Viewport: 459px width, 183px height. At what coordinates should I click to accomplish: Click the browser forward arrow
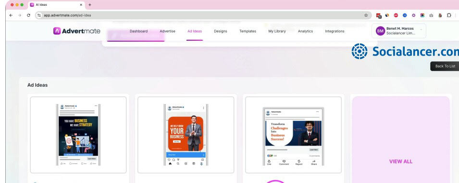pos(20,15)
